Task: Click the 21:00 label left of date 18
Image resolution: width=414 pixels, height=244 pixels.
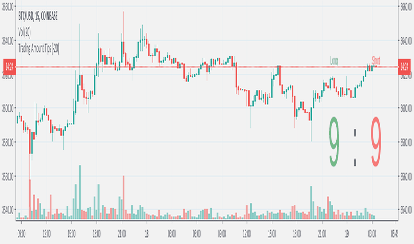Action: 122,234
